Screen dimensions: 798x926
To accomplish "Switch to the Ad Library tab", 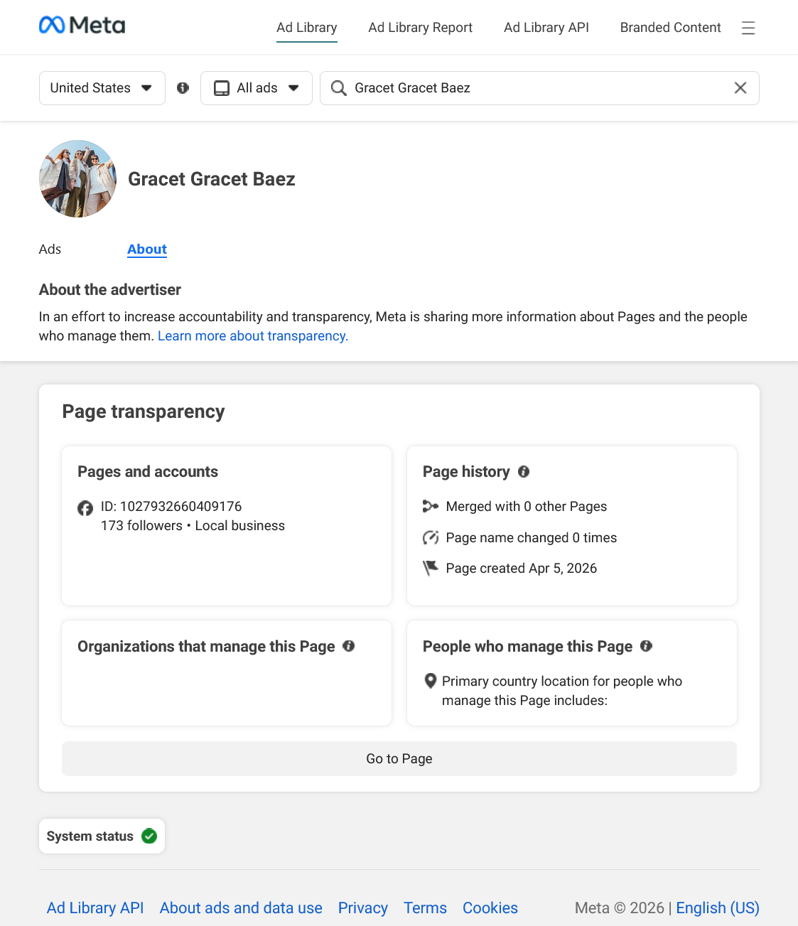I will point(307,28).
